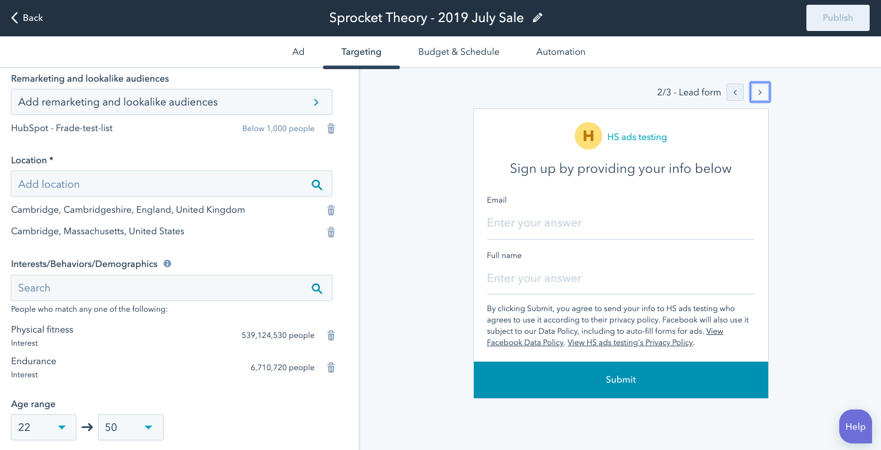Click the Back button

point(27,18)
